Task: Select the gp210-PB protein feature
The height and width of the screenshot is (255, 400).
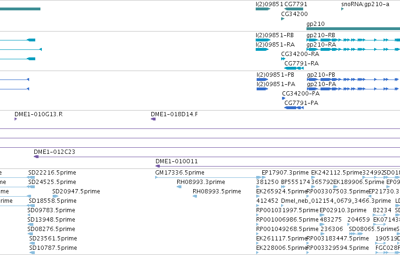Action: pyautogui.click(x=353, y=80)
